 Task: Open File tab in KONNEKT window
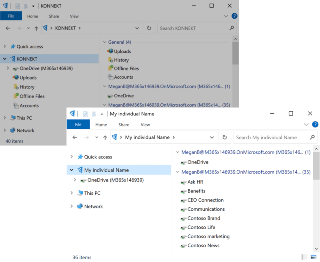(11, 16)
